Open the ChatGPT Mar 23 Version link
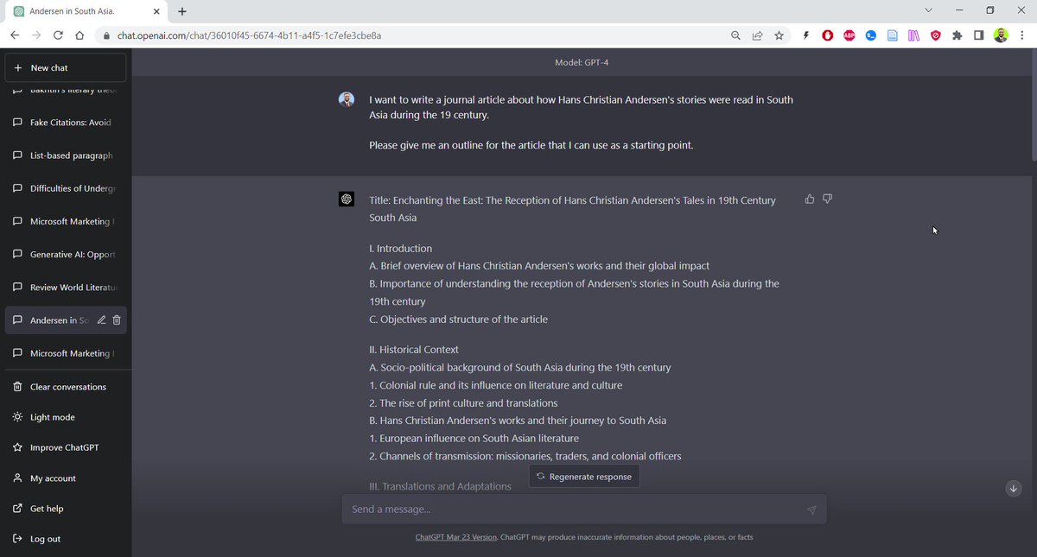This screenshot has height=557, width=1037. point(456,537)
